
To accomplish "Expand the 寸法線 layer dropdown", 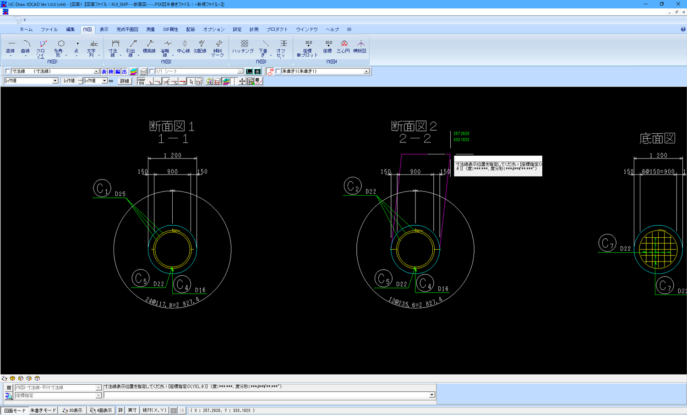I will [96, 71].
